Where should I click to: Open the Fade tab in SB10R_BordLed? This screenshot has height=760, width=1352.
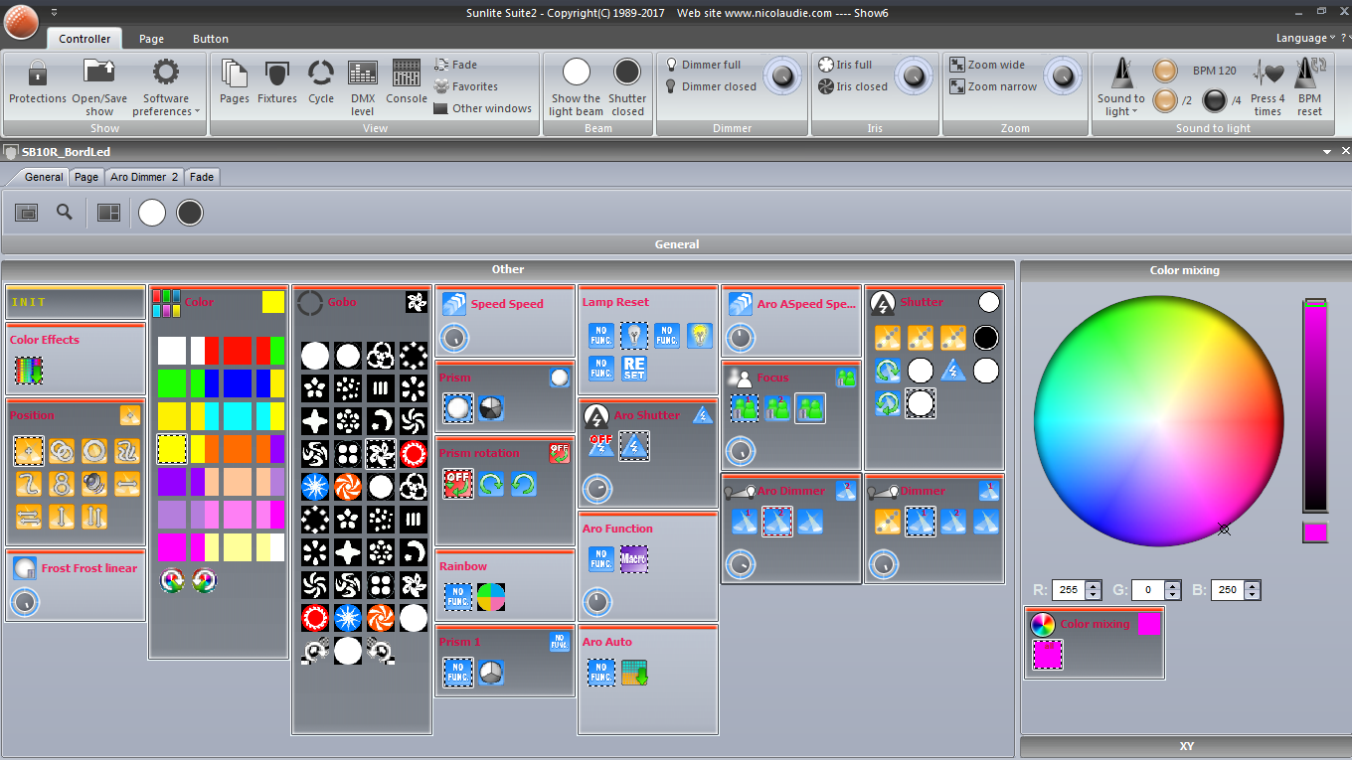tap(202, 177)
